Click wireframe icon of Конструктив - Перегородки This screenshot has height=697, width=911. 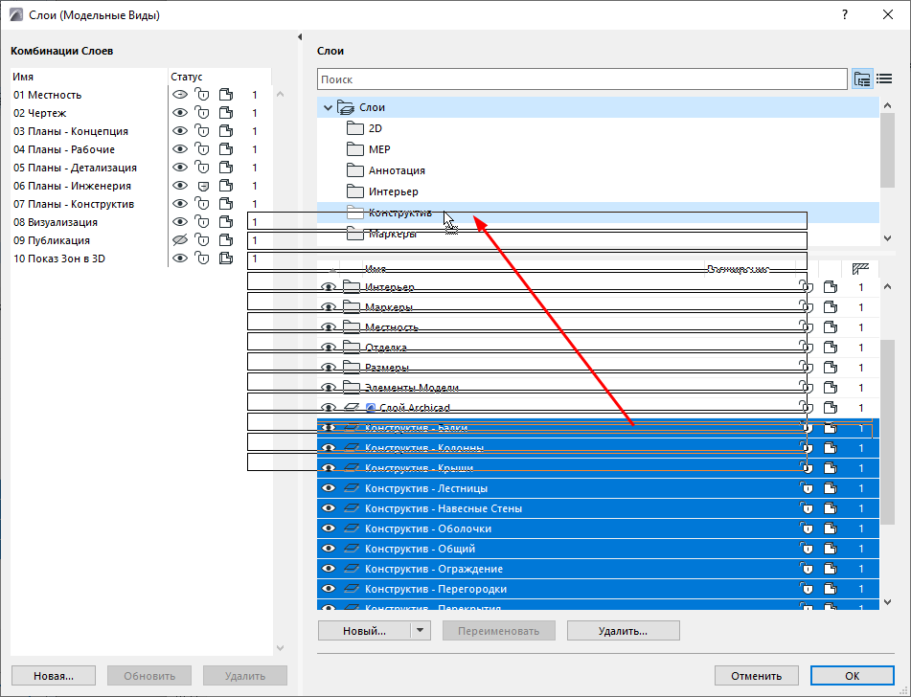(x=831, y=589)
